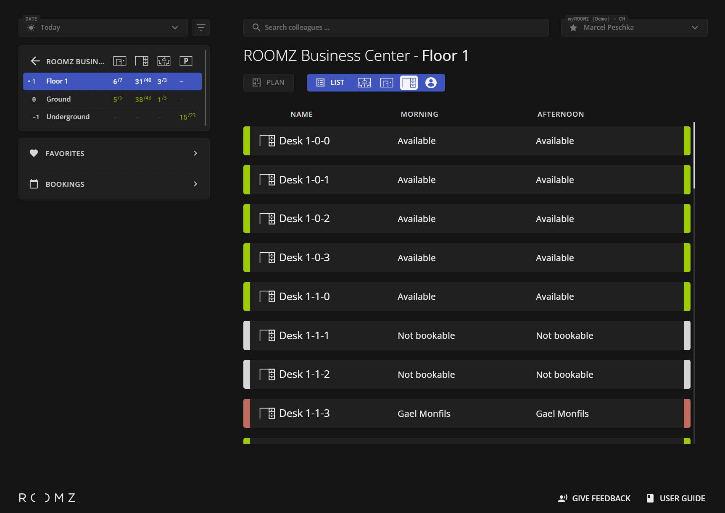Click the meeting room icon in sidebar header

[120, 61]
